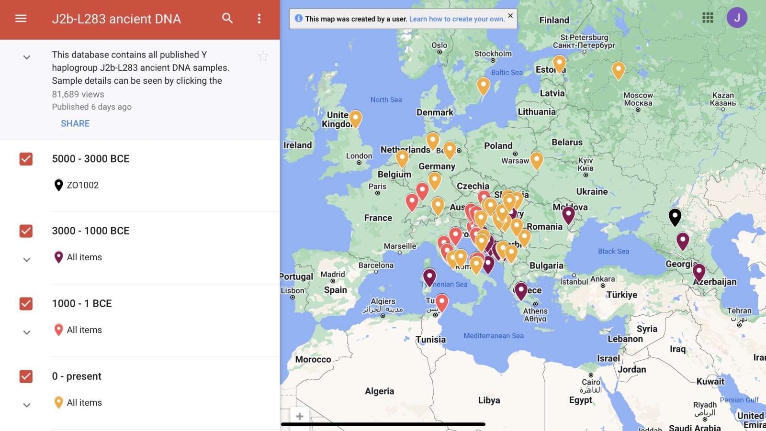
Task: Click the yellow map pin on Estonia
Action: coord(559,64)
